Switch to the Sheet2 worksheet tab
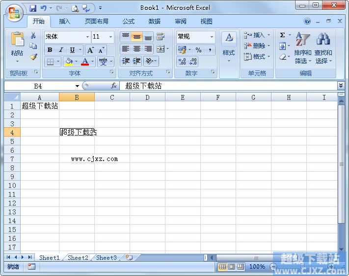The image size is (349, 276). pyautogui.click(x=78, y=257)
